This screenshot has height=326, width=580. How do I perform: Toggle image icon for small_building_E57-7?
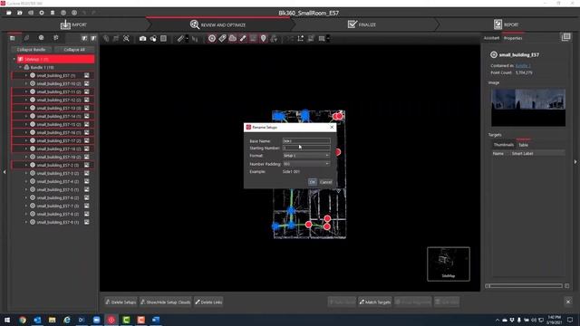click(87, 206)
